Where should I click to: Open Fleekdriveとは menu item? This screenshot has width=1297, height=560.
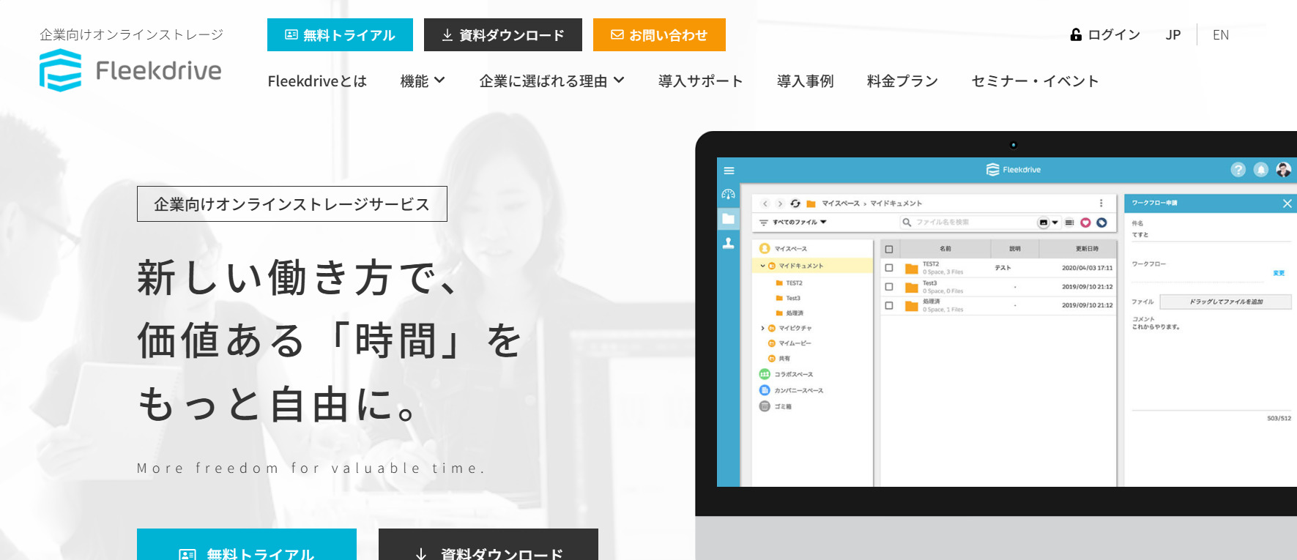(317, 81)
